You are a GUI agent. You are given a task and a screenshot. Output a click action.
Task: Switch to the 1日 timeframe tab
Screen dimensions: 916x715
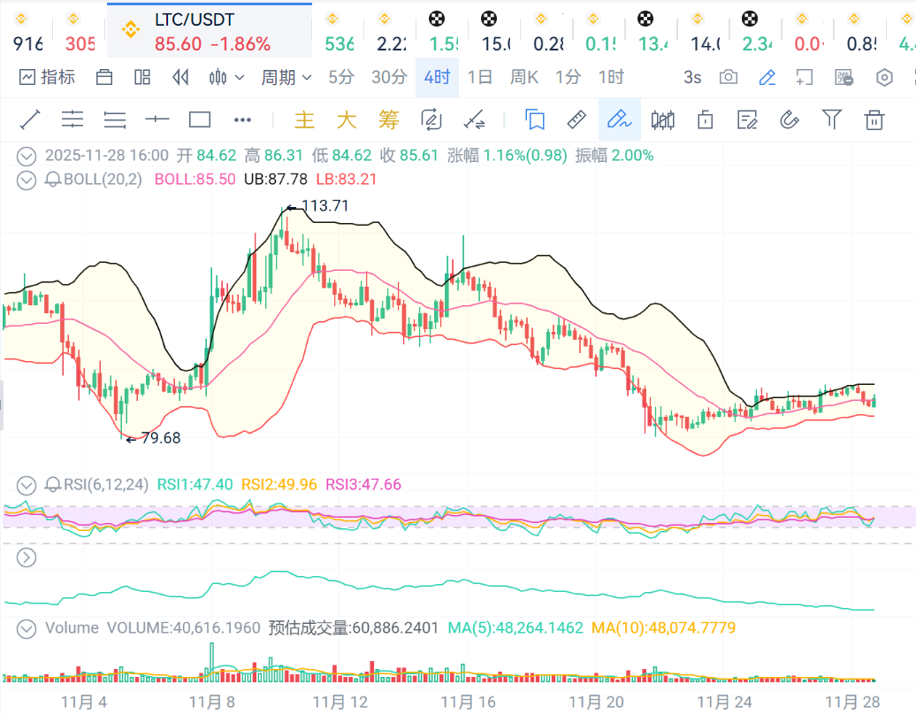(479, 78)
